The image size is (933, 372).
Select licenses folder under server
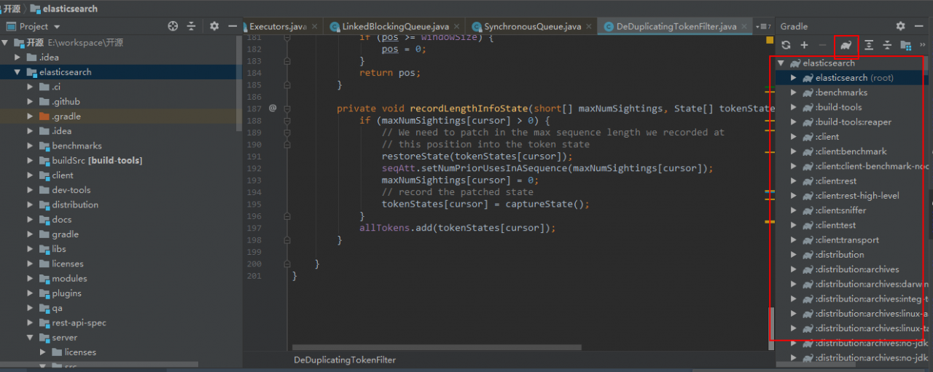click(x=80, y=352)
